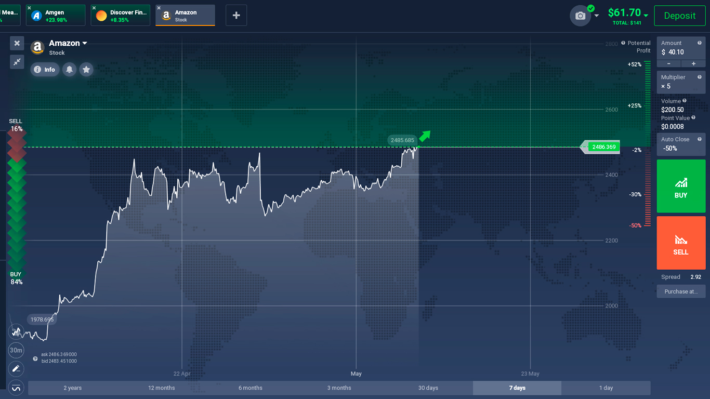
Task: Select the 3 months timeframe
Action: click(x=339, y=388)
